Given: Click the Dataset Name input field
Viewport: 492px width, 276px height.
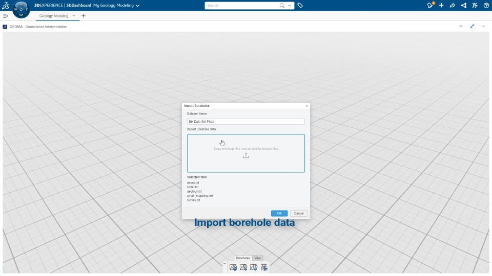Looking at the screenshot, I should coord(245,122).
